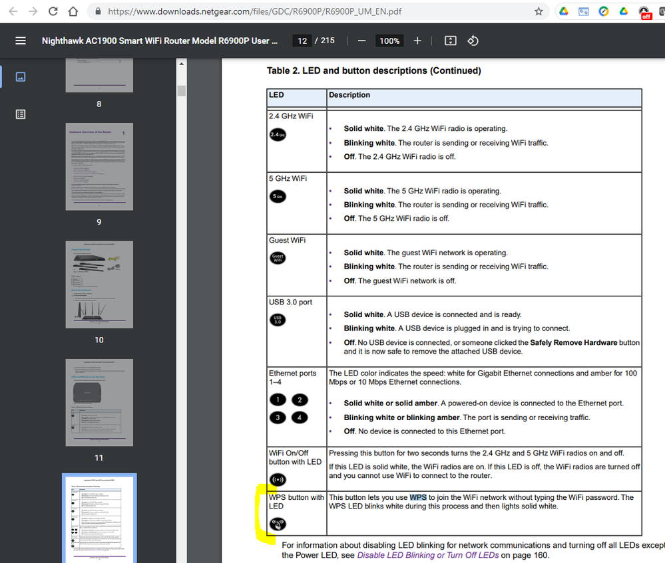Click the thumbnail panel scrollbar handle
The height and width of the screenshot is (563, 665).
coord(182,90)
